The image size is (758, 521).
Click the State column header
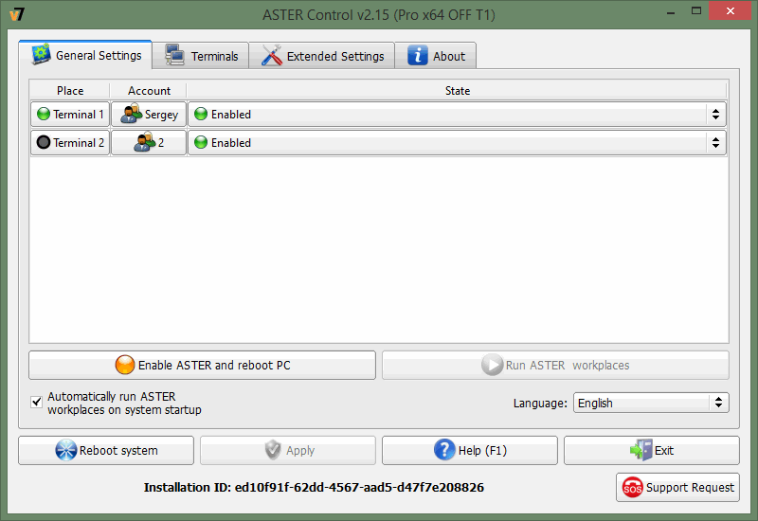pos(458,90)
